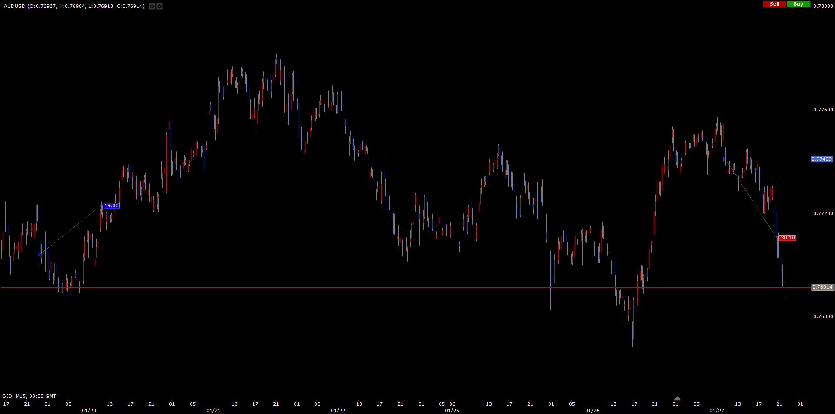Open chart settings gear icon
The height and width of the screenshot is (414, 835).
[159, 7]
